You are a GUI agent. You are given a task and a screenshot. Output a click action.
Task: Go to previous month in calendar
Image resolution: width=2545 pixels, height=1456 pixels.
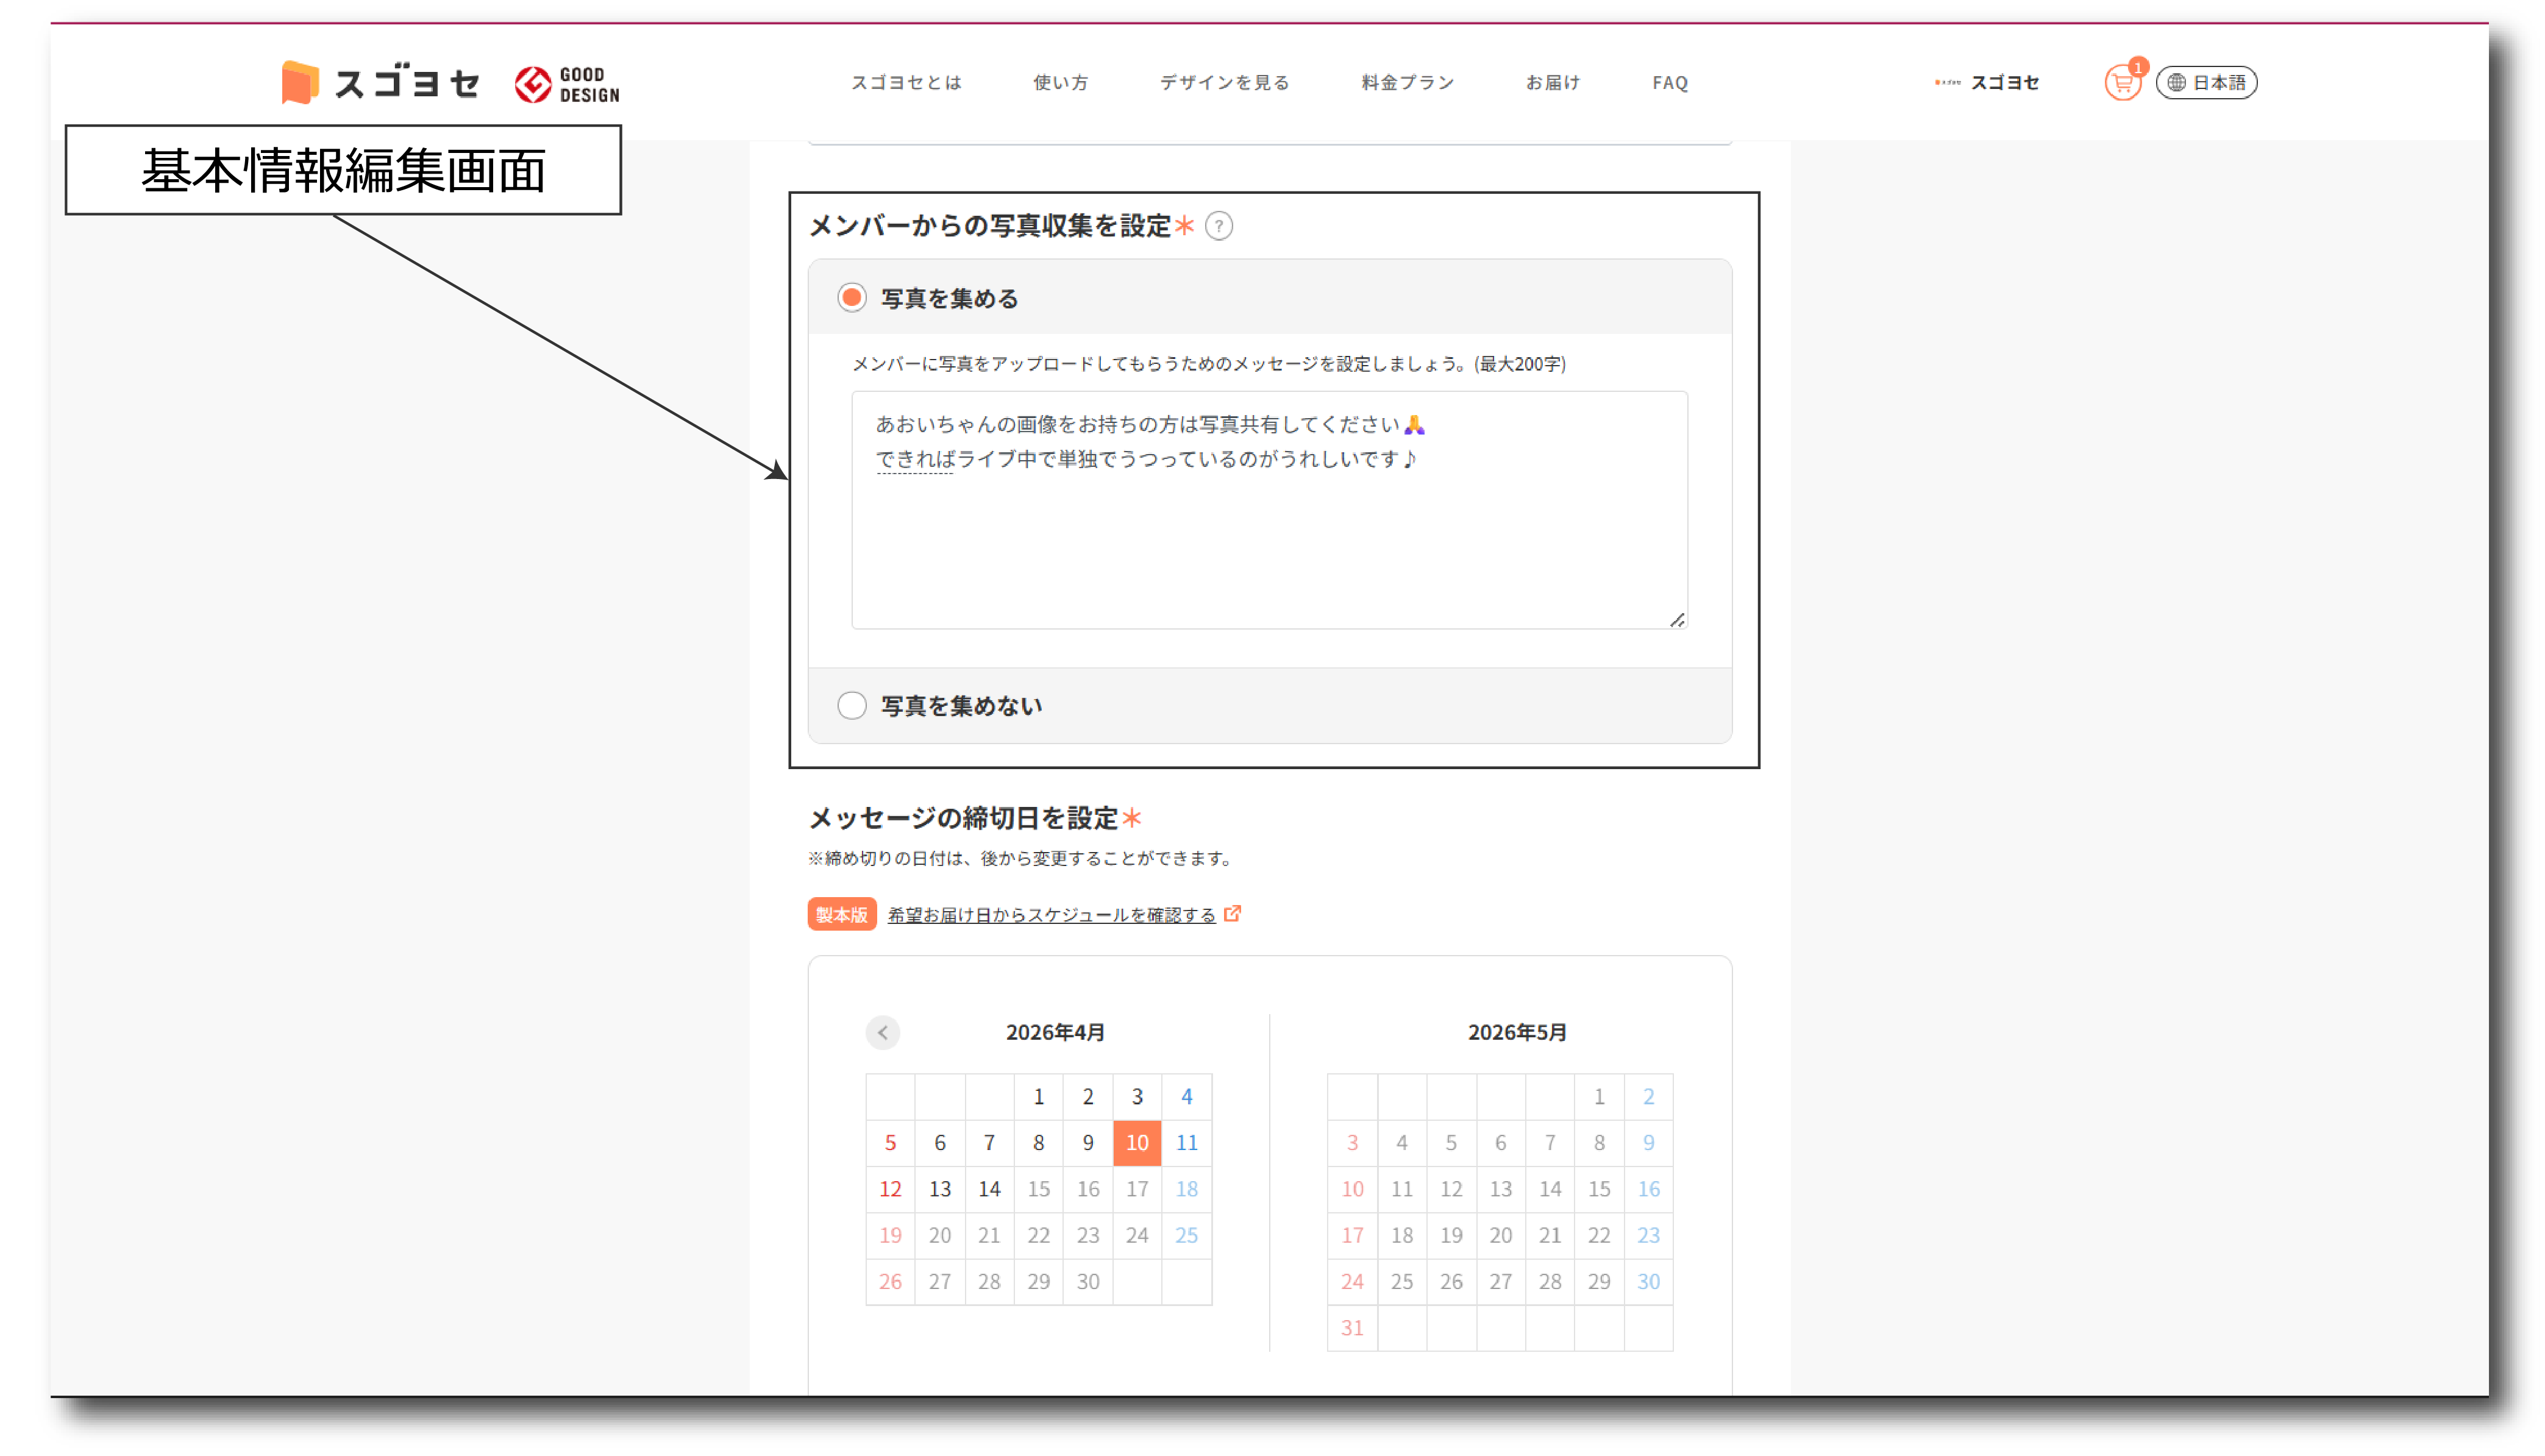(882, 1032)
